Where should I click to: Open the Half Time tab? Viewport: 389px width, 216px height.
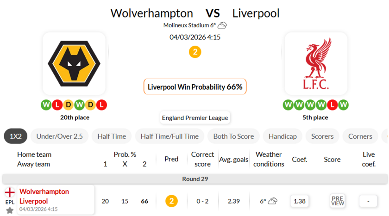[x=112, y=136]
